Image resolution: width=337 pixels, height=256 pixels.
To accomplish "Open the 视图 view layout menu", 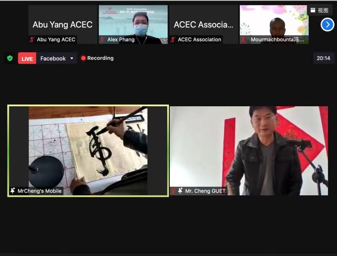I will pos(319,10).
